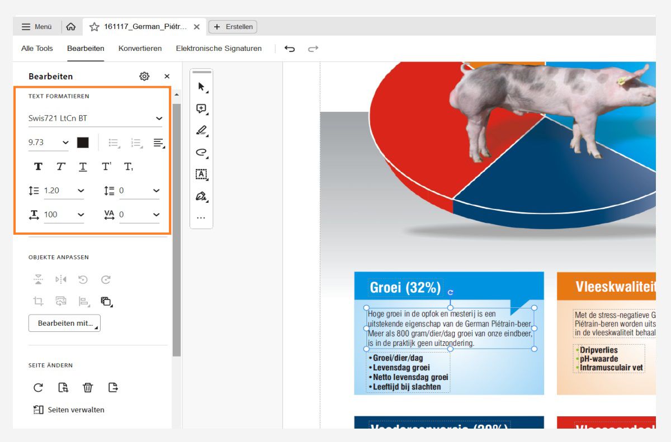Click the Erstellen button
The height and width of the screenshot is (442, 671).
click(x=233, y=26)
